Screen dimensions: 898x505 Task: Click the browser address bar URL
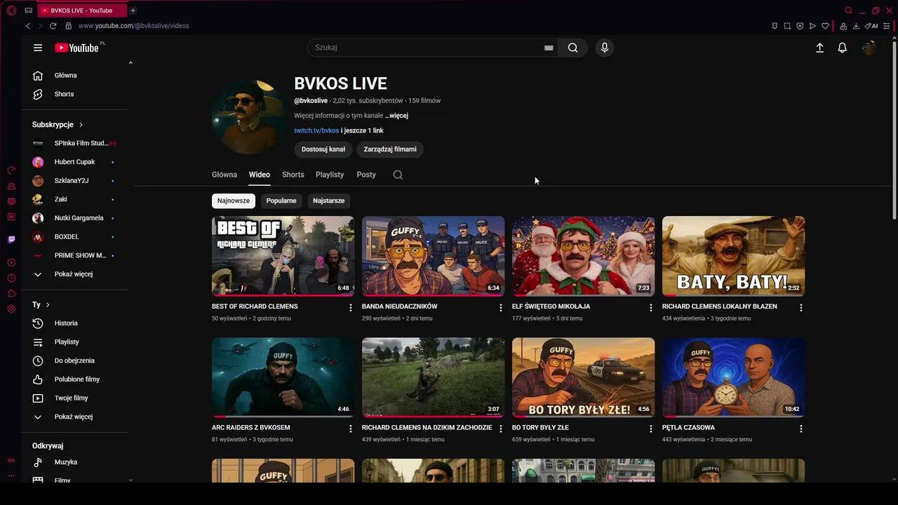133,26
